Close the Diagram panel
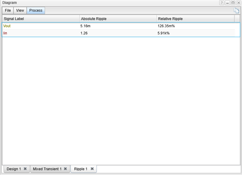 pos(238,3)
